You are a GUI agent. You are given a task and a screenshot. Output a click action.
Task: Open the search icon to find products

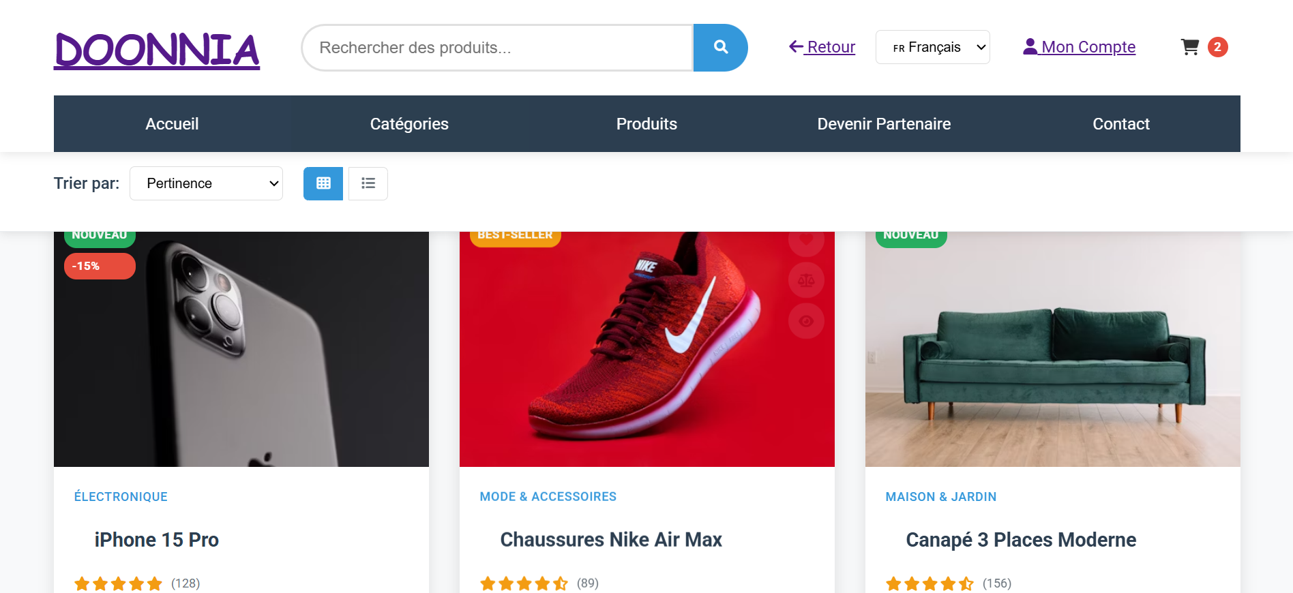coord(720,47)
